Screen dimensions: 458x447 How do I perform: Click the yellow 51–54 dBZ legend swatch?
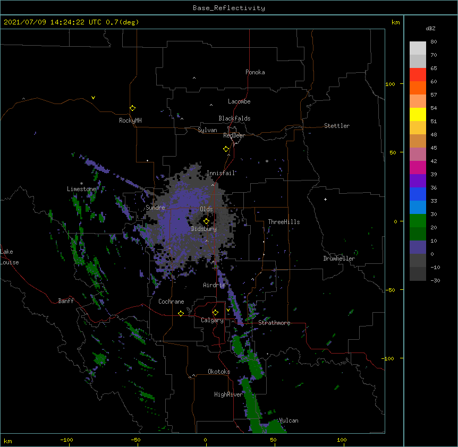[418, 114]
